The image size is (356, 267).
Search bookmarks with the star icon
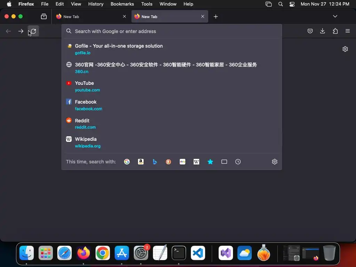pyautogui.click(x=210, y=162)
